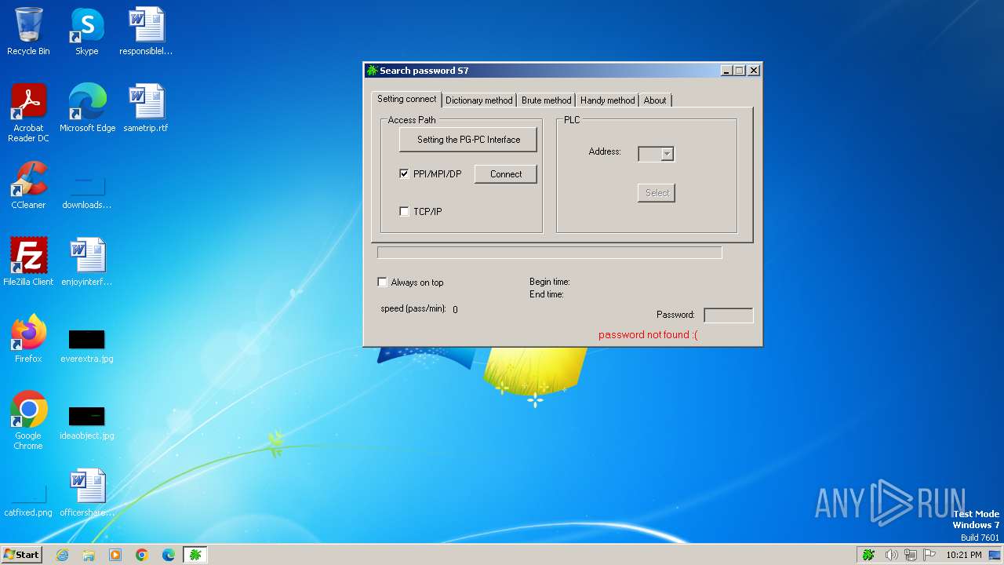This screenshot has width=1004, height=565.
Task: Open Internet Explorer from the taskbar
Action: tap(63, 555)
